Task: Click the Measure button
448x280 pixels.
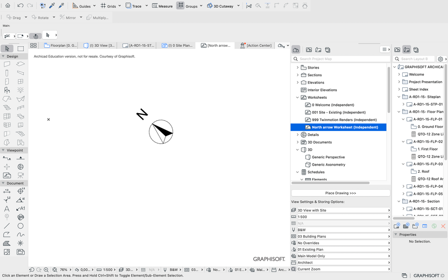Action: click(163, 6)
